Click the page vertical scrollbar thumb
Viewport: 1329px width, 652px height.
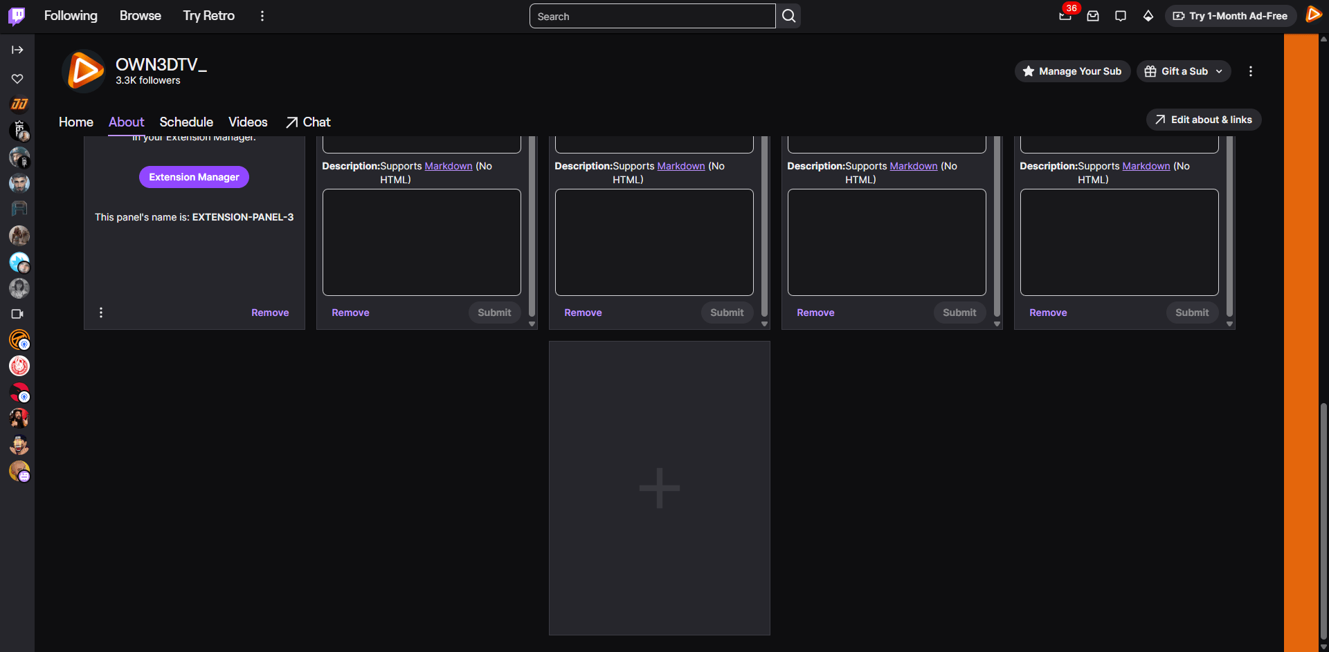1323,522
